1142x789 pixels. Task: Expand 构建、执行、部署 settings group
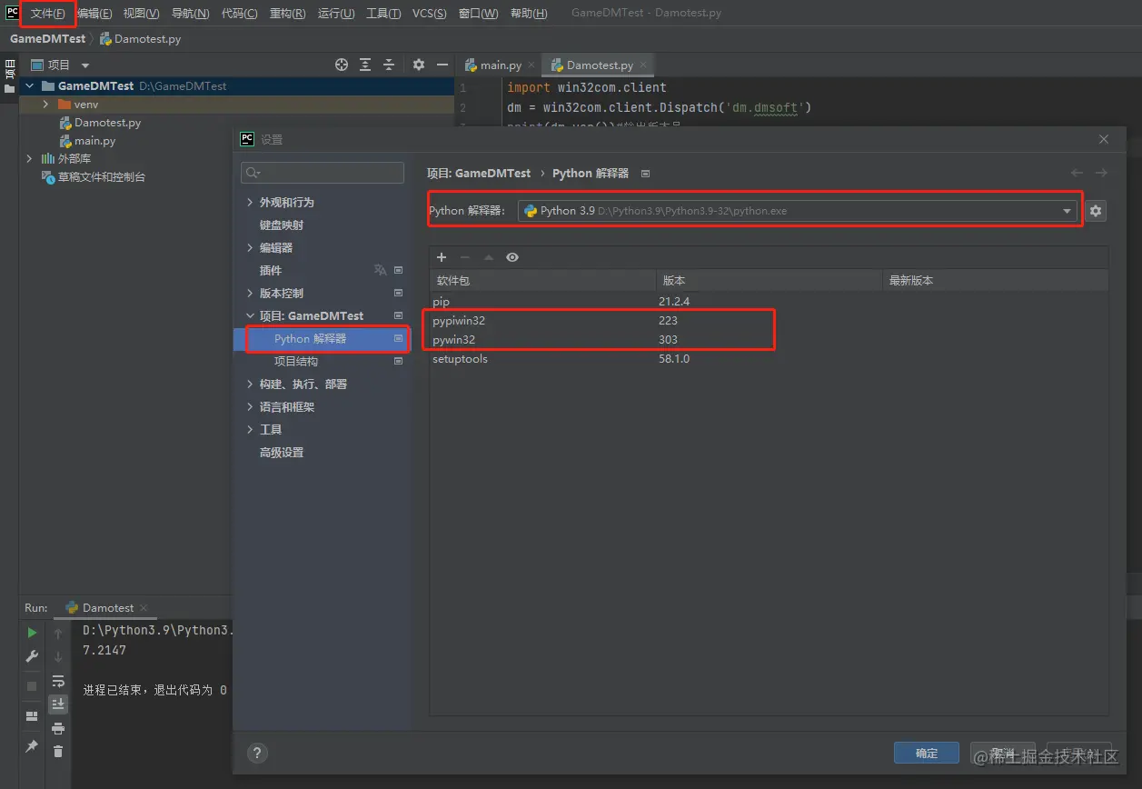[x=250, y=384]
